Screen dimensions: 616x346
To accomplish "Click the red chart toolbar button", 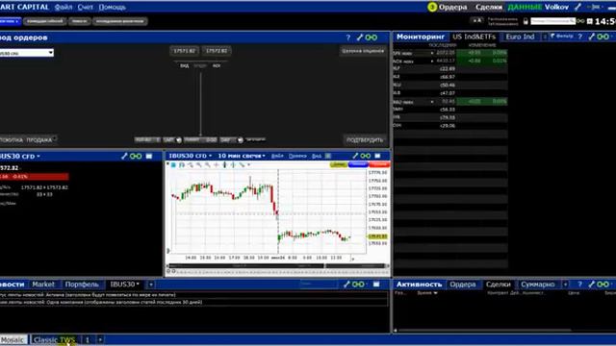I will (379, 164).
